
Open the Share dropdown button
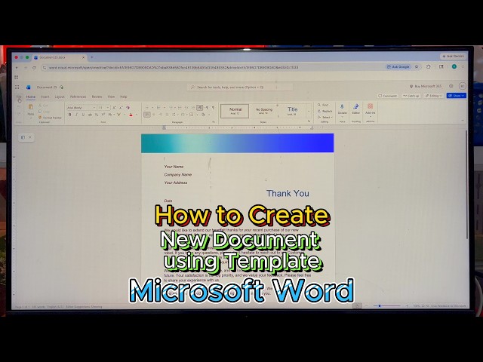[457, 96]
